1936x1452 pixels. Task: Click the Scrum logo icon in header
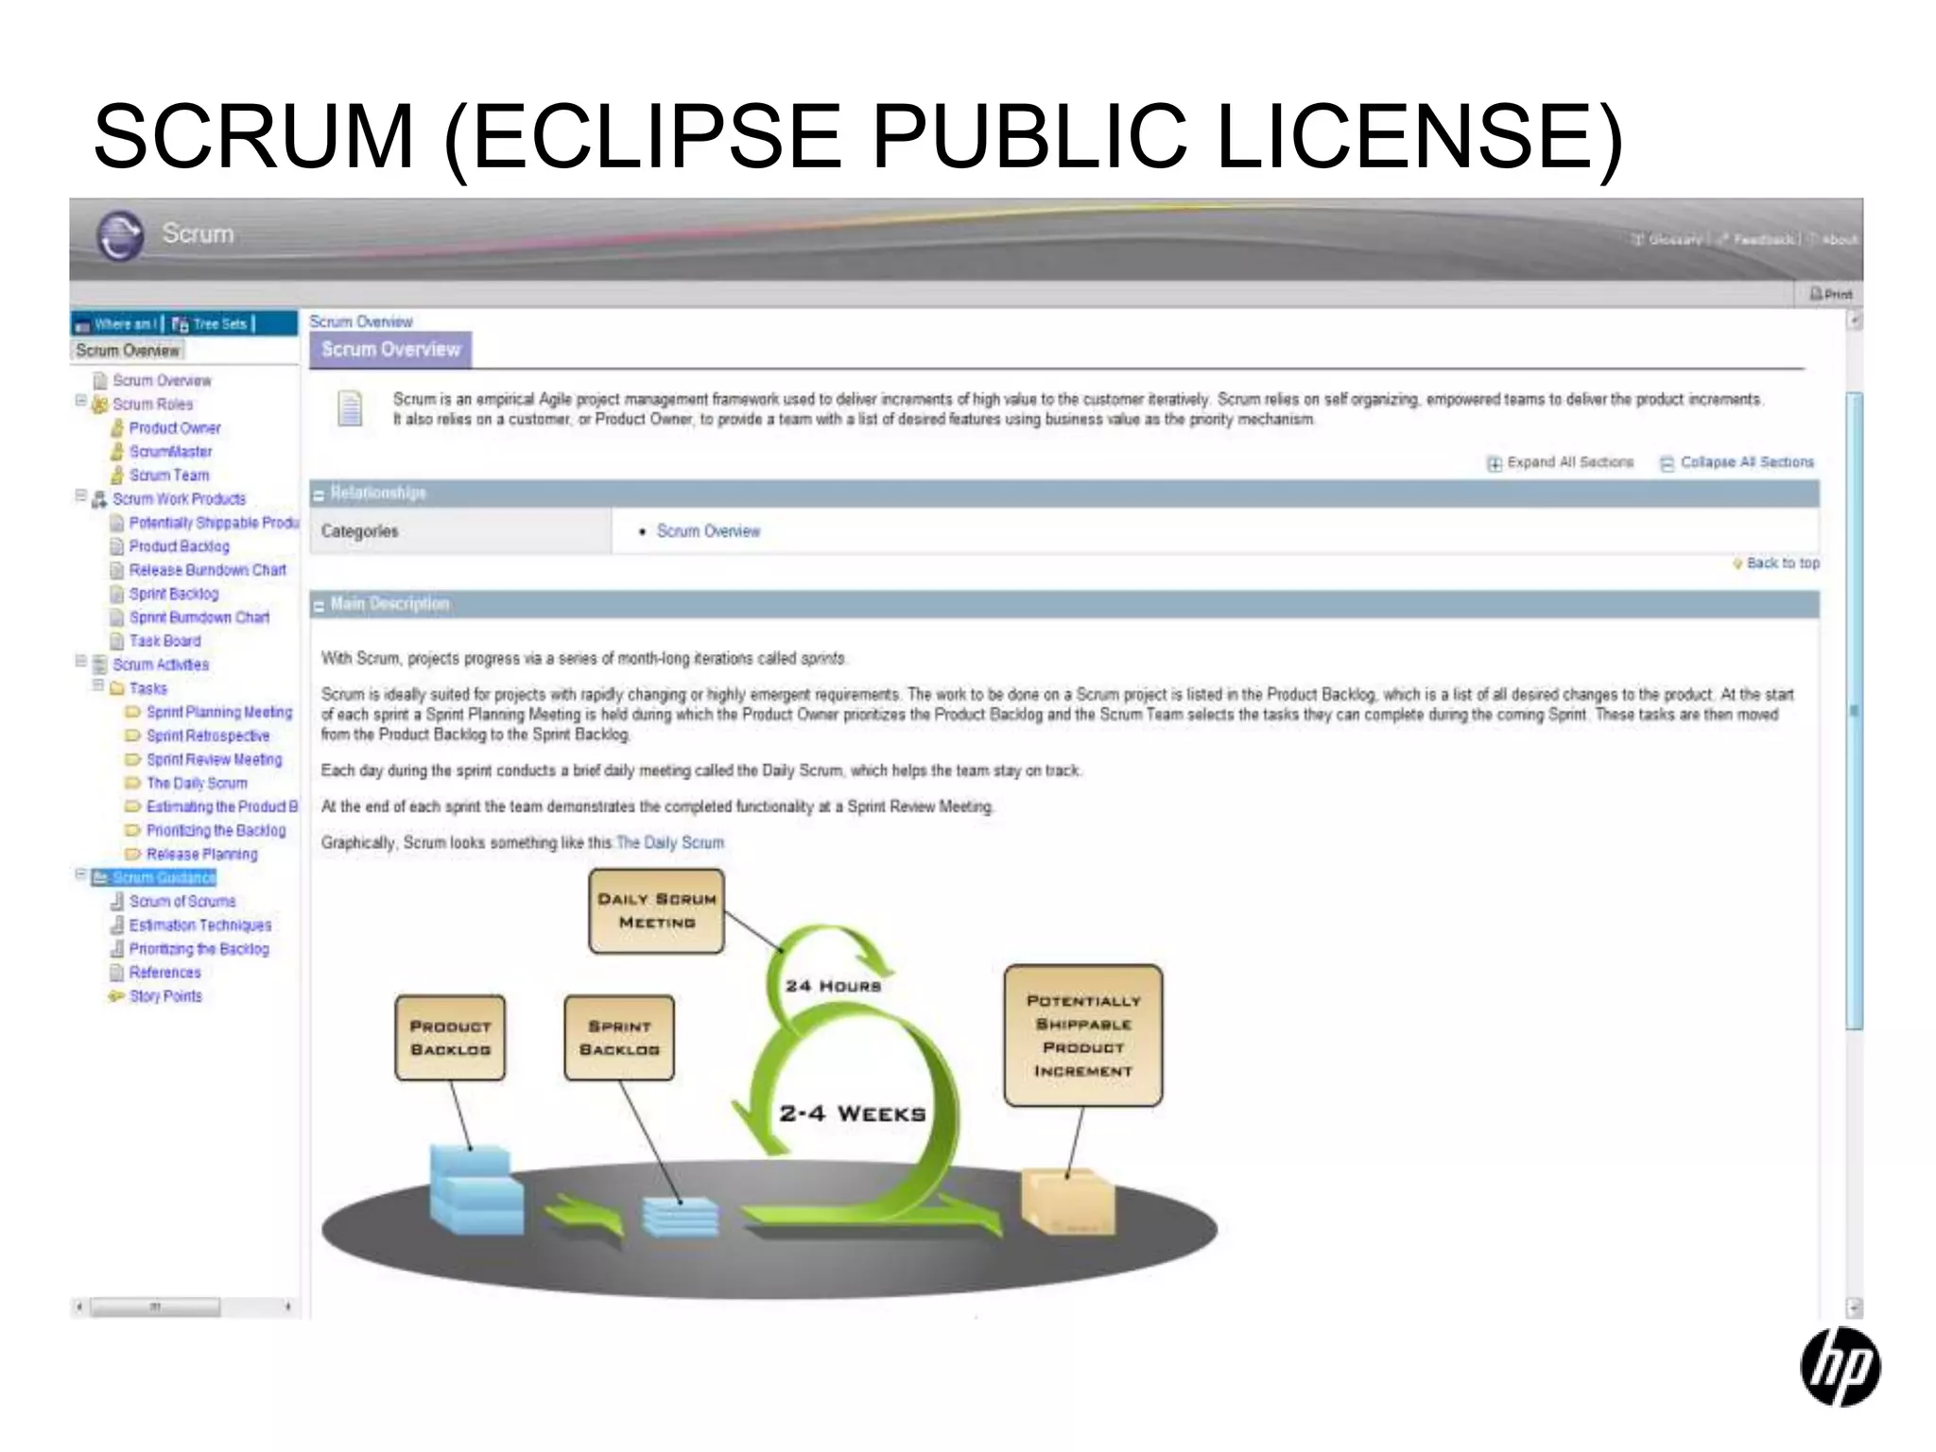tap(120, 234)
